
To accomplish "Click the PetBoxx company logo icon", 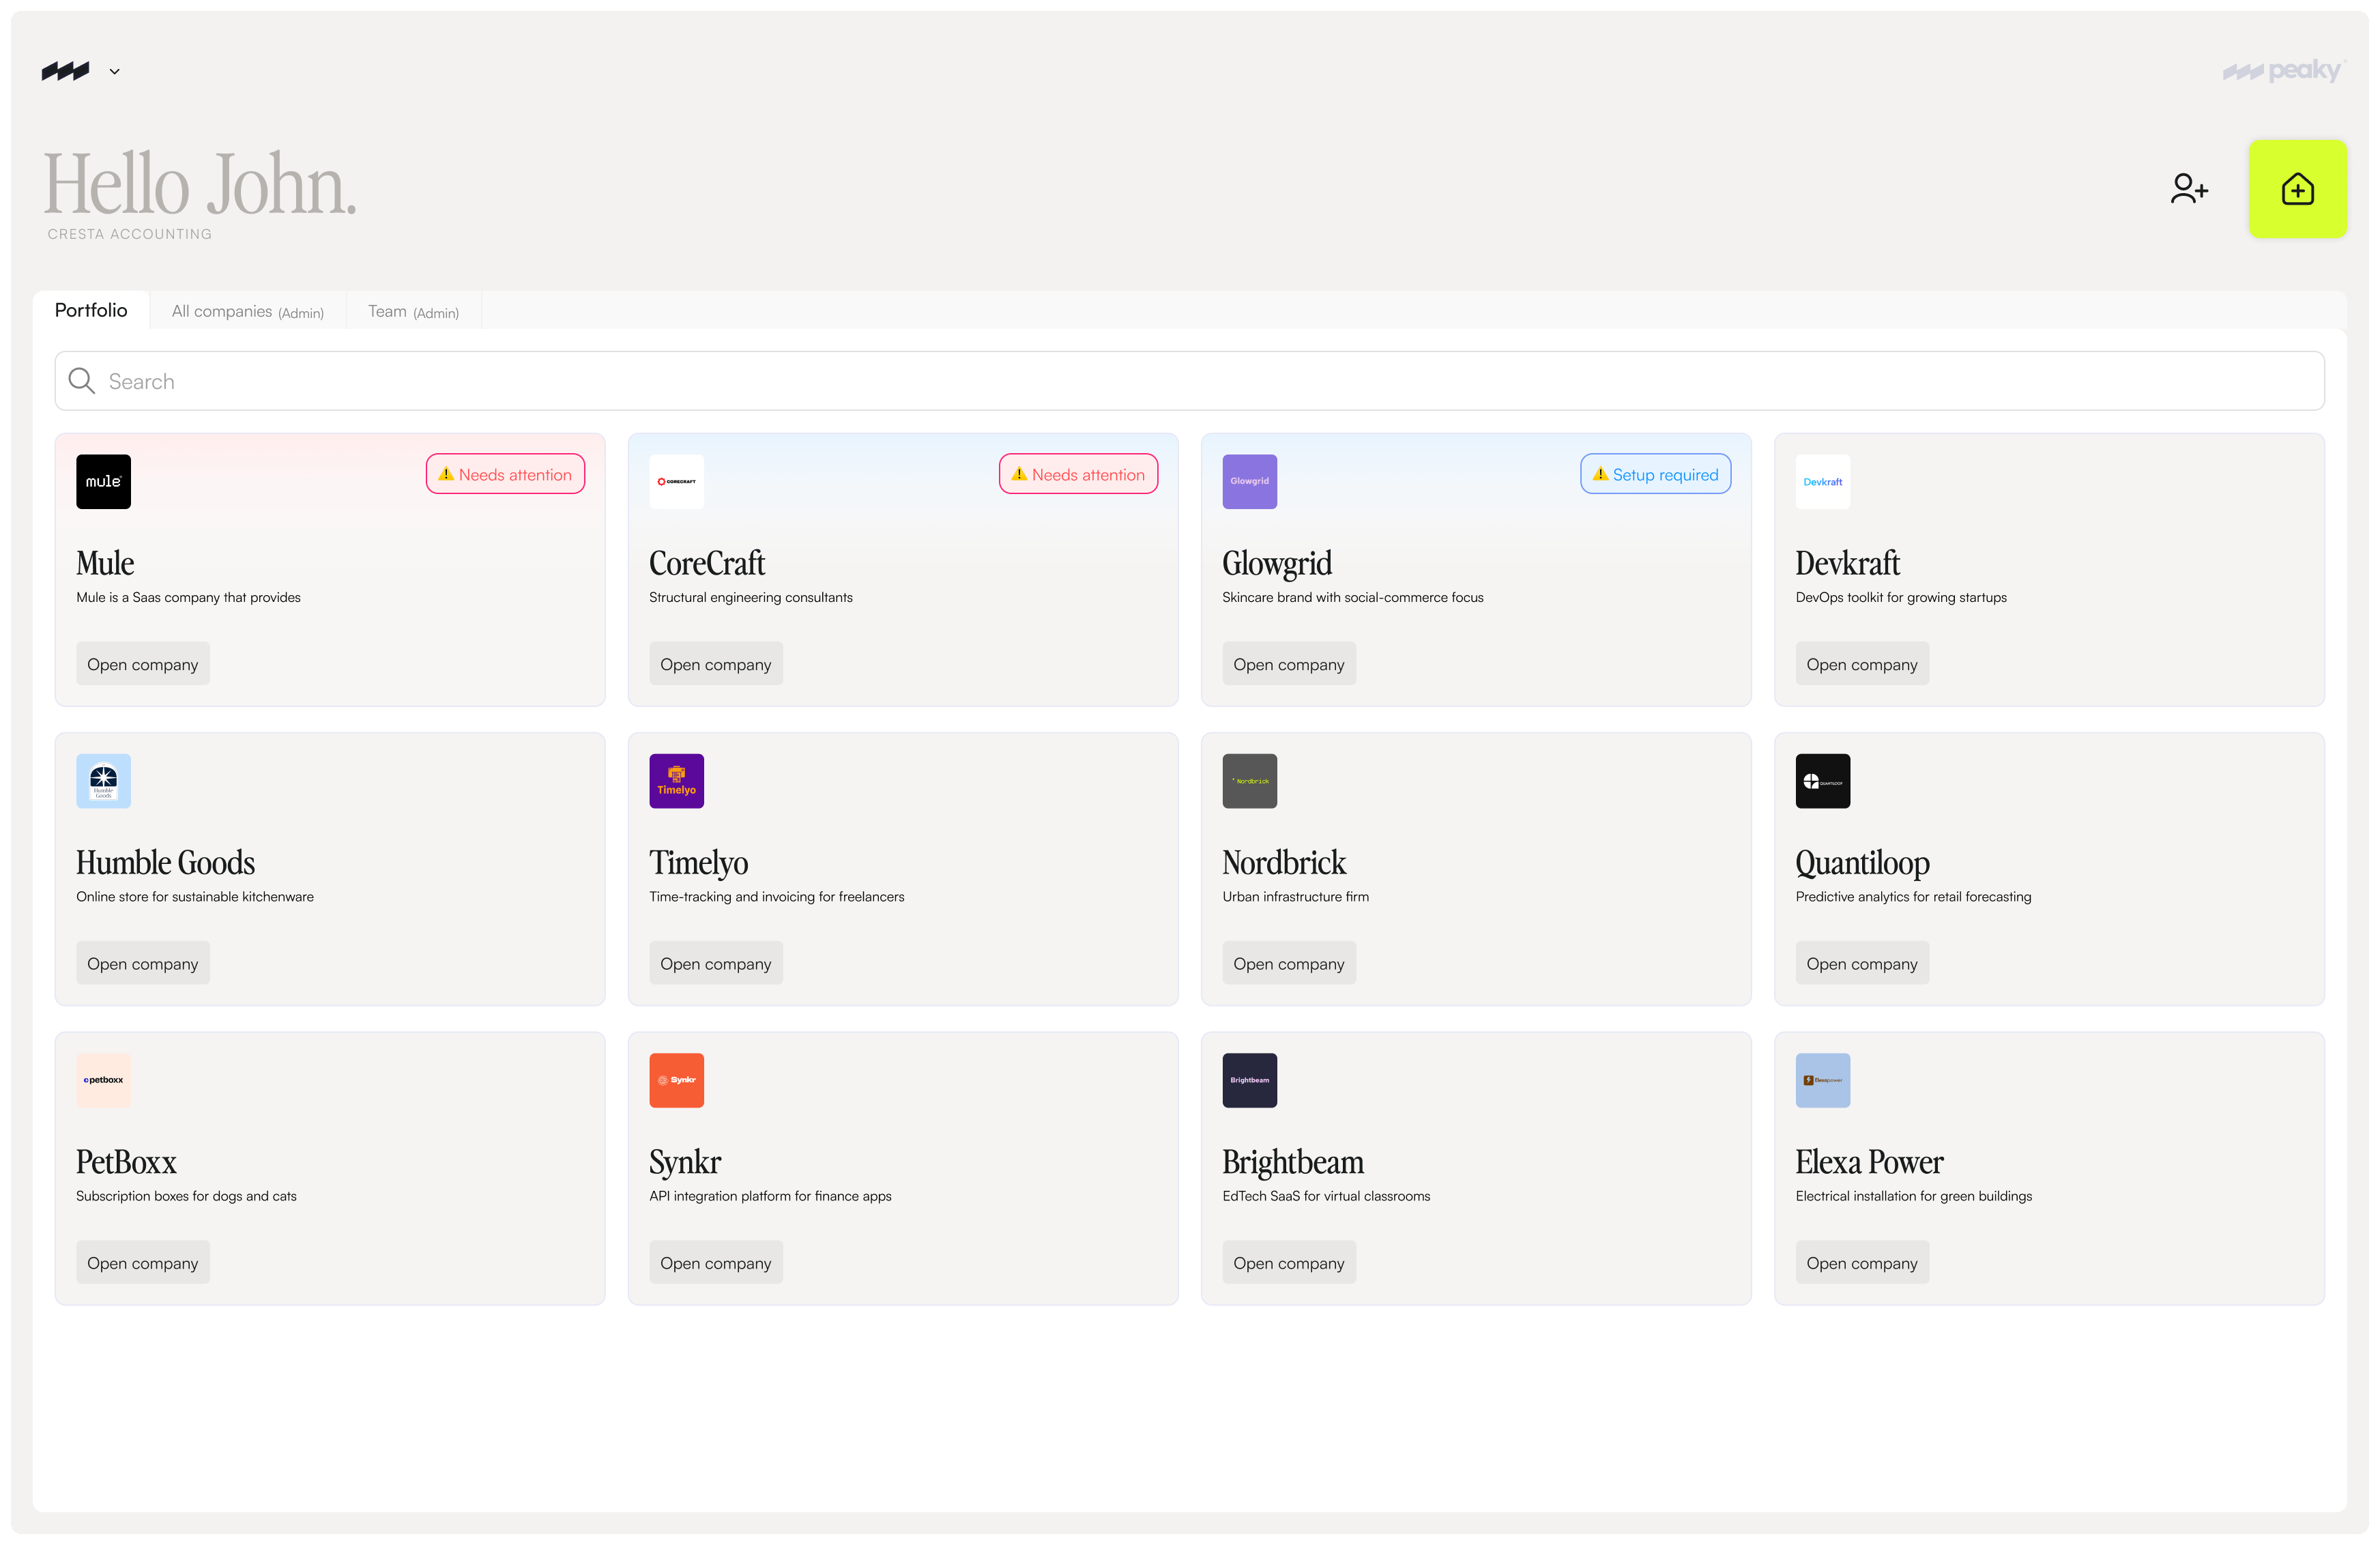I will (103, 1080).
